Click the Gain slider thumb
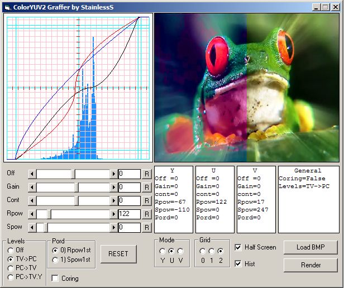The width and height of the screenshot is (344, 288). (x=77, y=188)
